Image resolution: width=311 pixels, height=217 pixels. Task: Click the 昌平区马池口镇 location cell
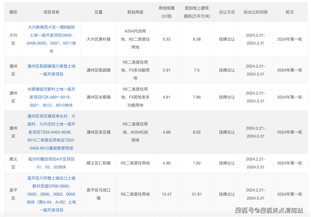pos(98,194)
